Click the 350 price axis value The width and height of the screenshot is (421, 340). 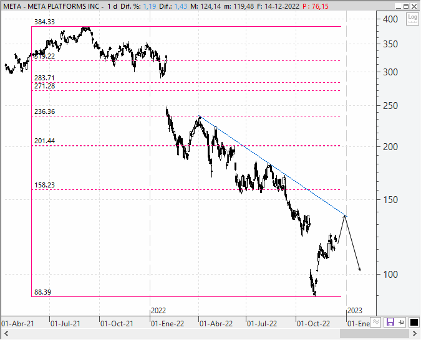pyautogui.click(x=390, y=44)
